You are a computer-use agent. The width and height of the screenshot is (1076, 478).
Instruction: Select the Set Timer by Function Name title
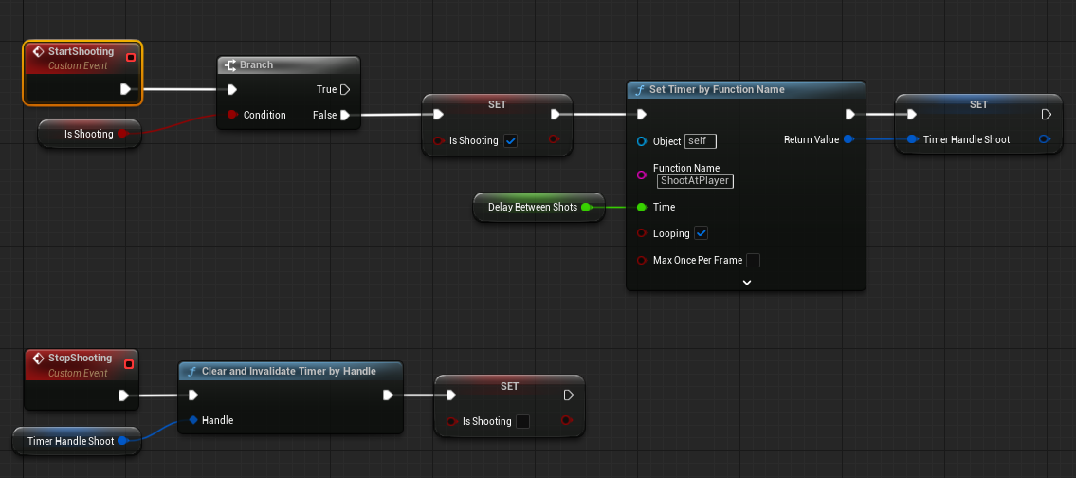[717, 90]
